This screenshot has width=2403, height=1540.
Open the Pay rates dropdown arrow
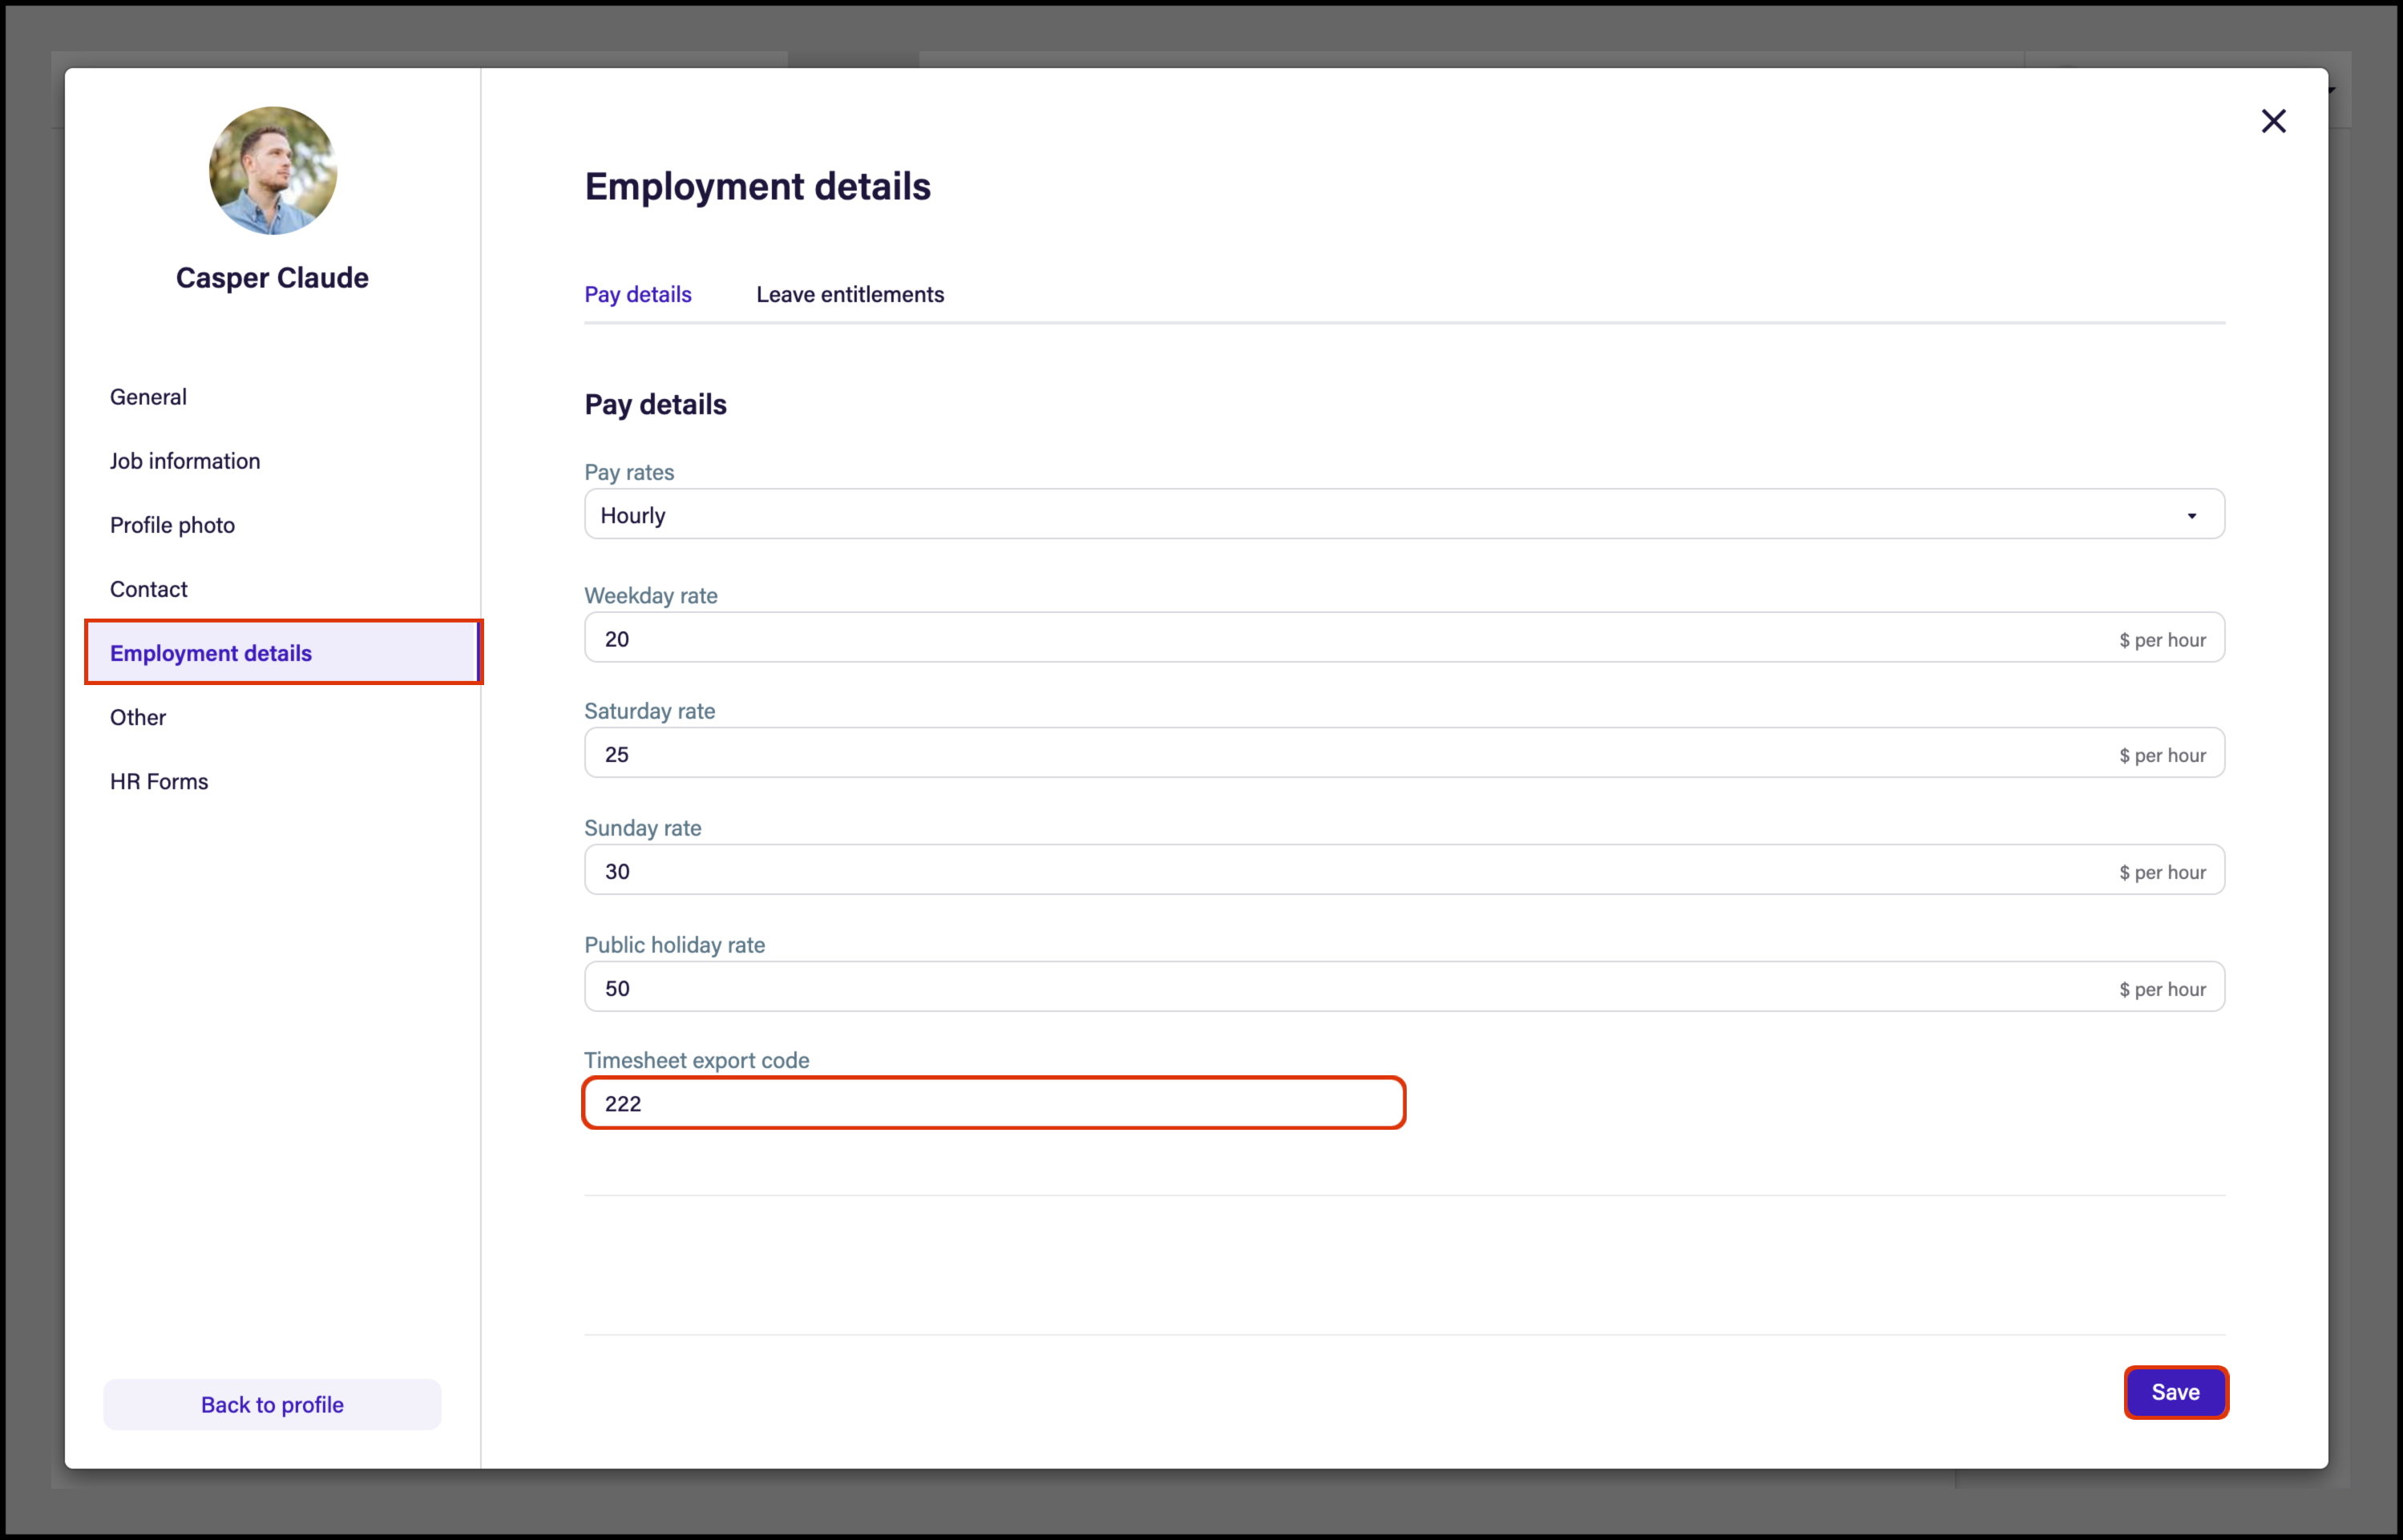point(2191,516)
